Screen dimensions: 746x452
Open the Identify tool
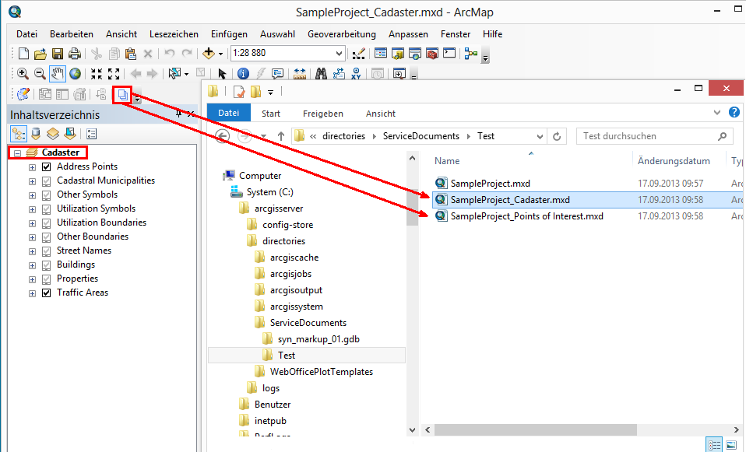coord(244,73)
